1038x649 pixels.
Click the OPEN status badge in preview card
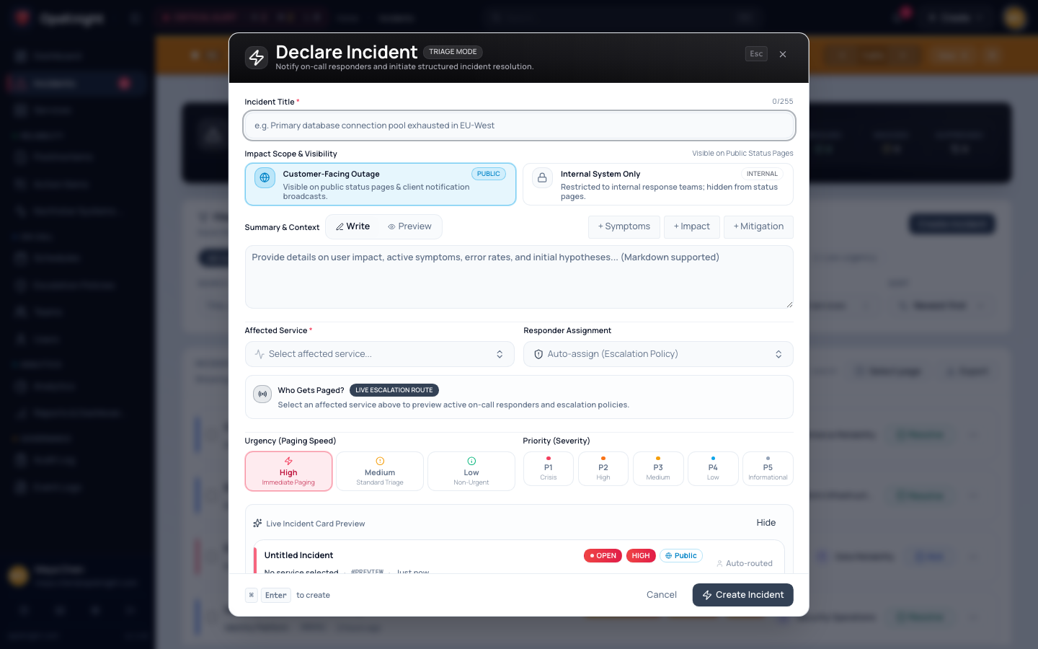click(603, 556)
